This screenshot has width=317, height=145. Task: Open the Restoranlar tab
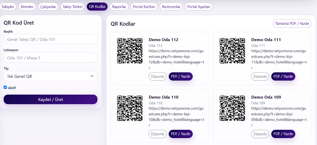[x=171, y=7]
